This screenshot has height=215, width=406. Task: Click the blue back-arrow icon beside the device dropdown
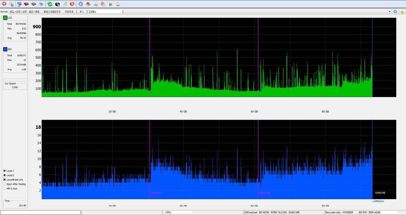395,11
